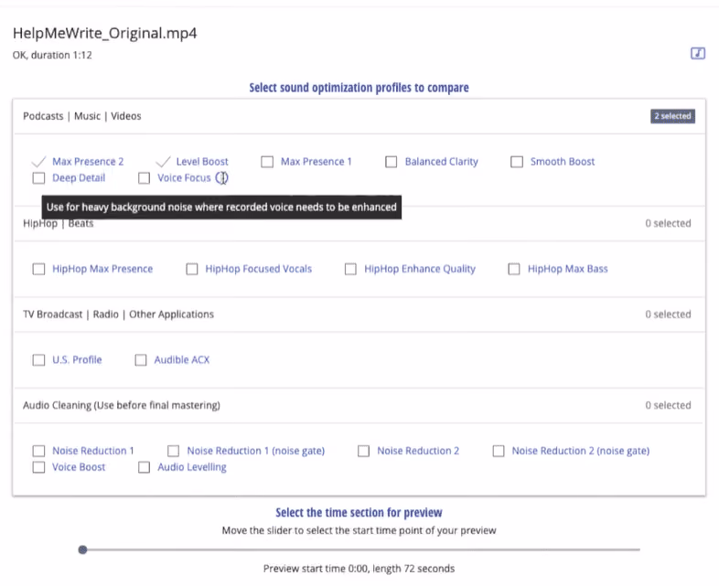The height and width of the screenshot is (586, 719).
Task: Enable the Max Presence 1 checkbox
Action: [267, 162]
